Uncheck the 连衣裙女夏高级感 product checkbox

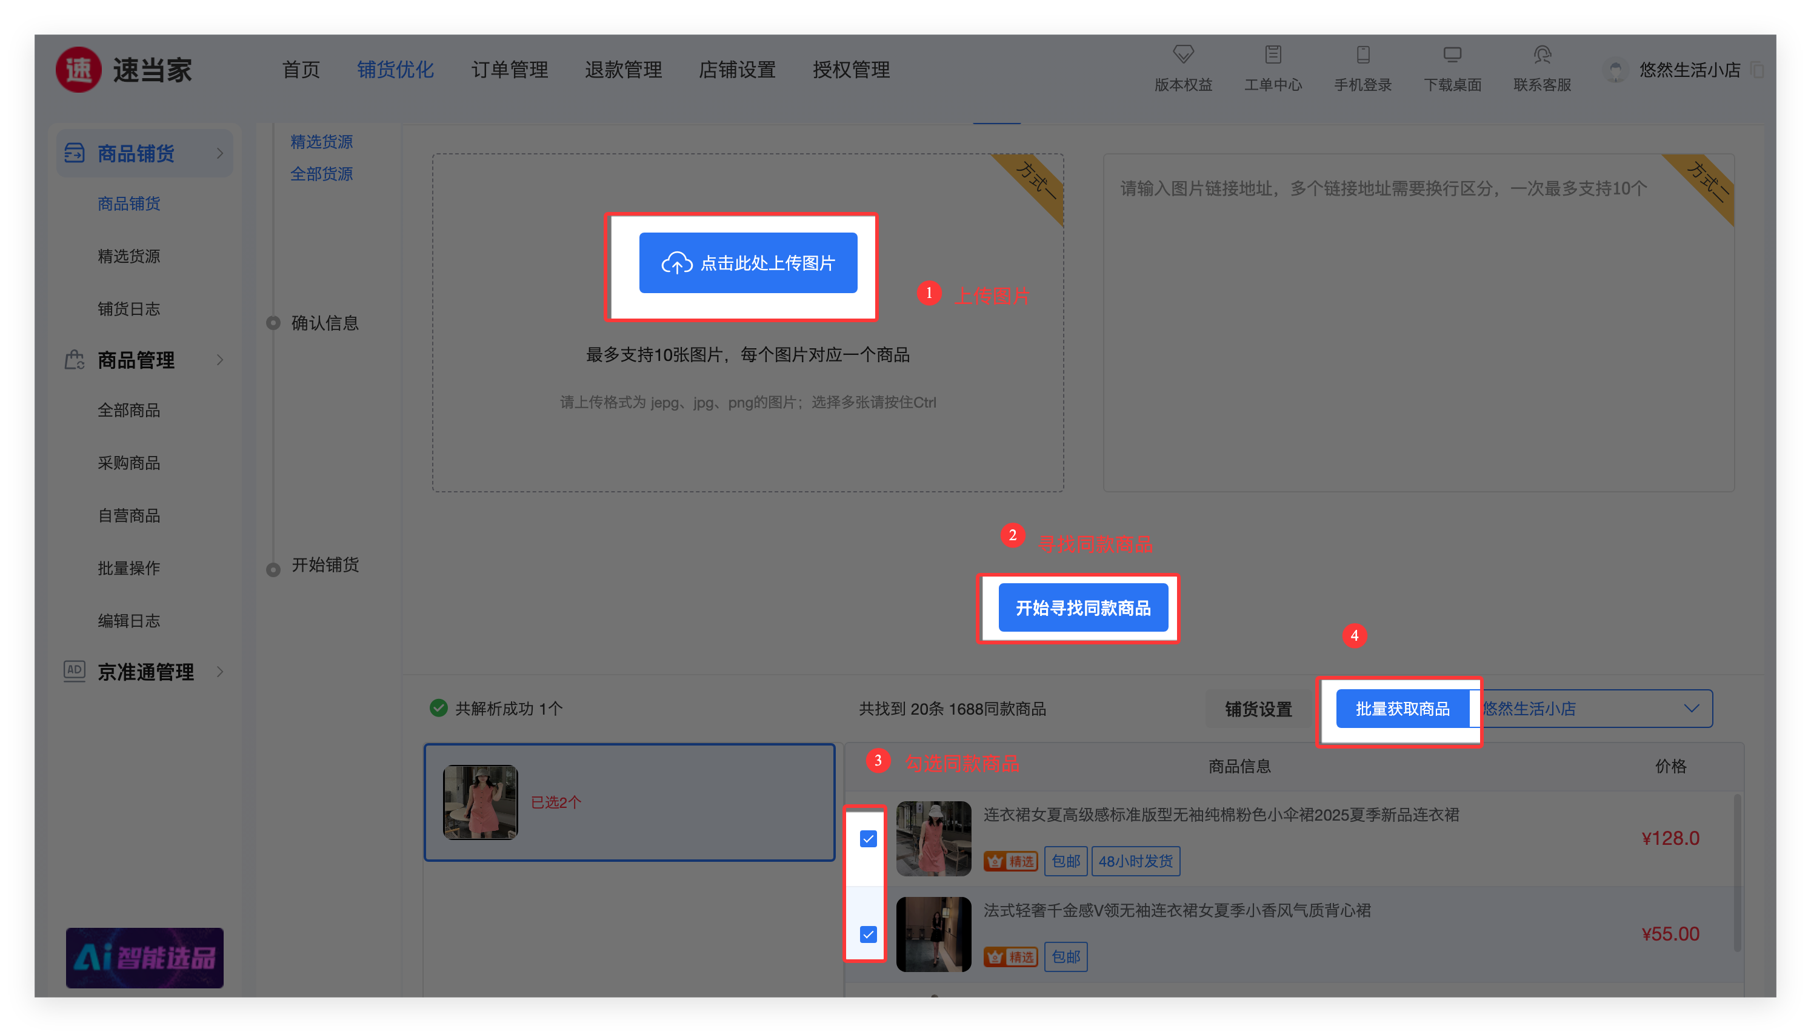(868, 838)
